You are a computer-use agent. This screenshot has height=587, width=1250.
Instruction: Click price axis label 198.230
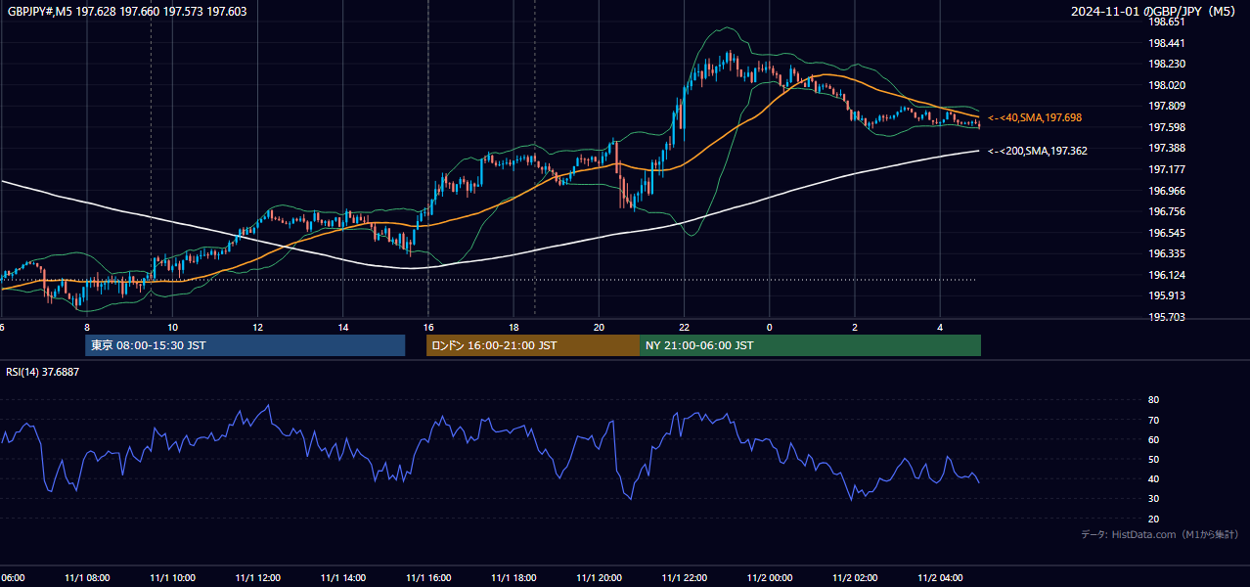(x=1167, y=64)
